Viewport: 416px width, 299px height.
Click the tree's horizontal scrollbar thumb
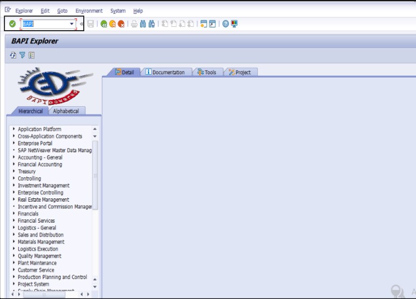tap(45, 295)
